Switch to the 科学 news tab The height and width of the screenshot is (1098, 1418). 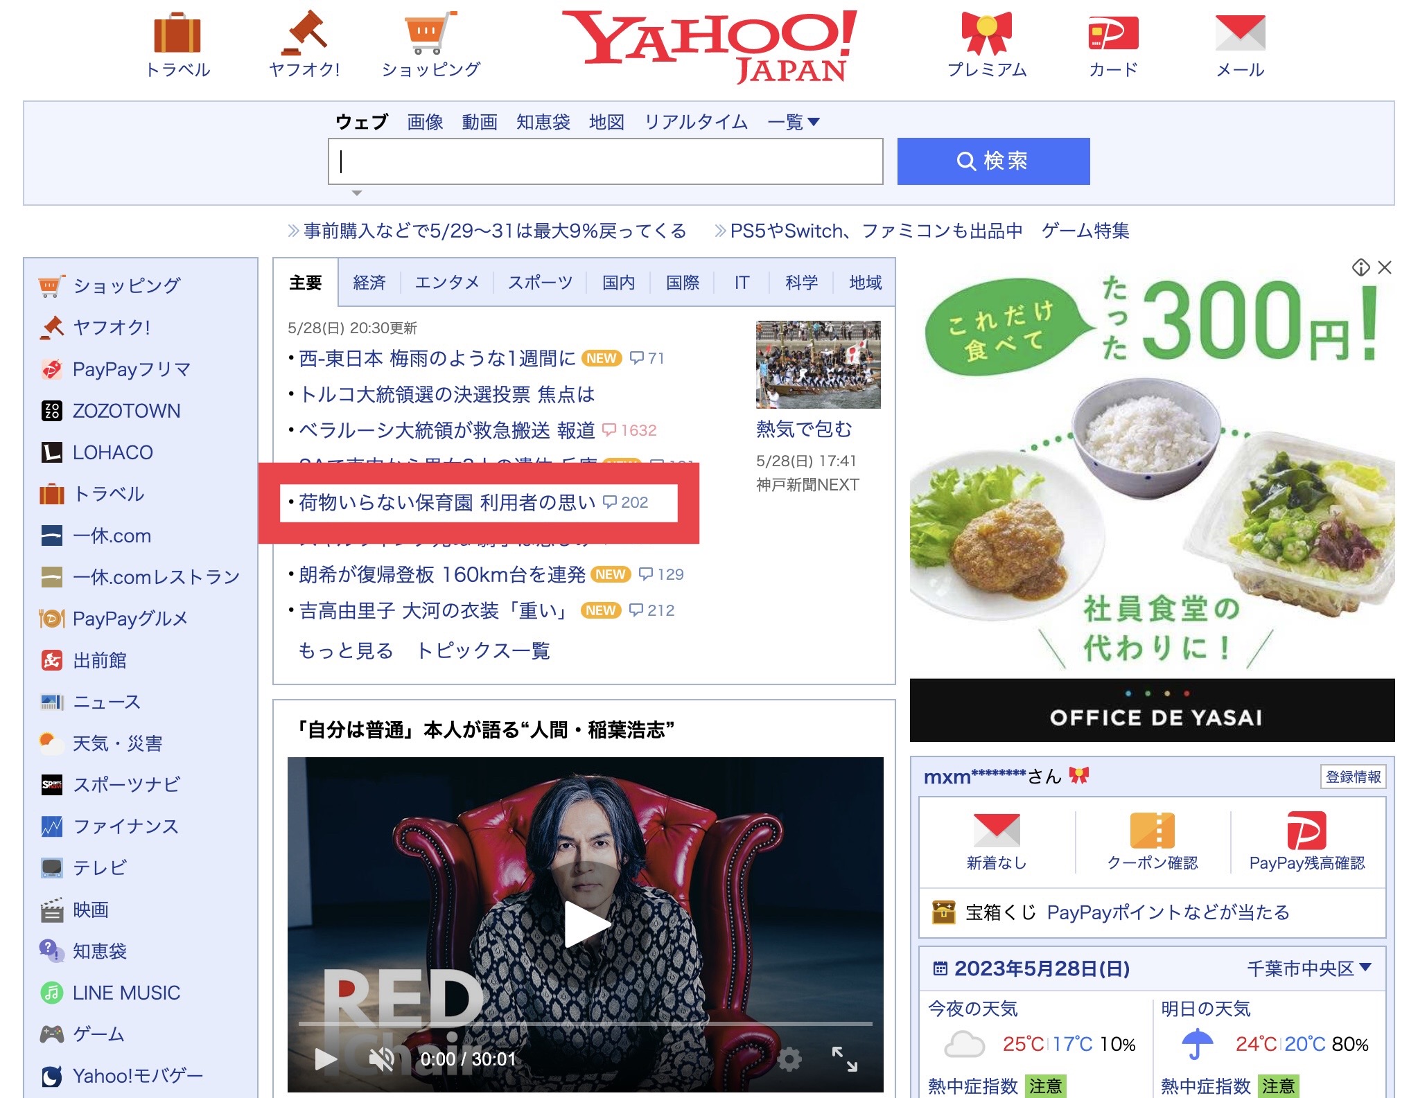pos(801,283)
